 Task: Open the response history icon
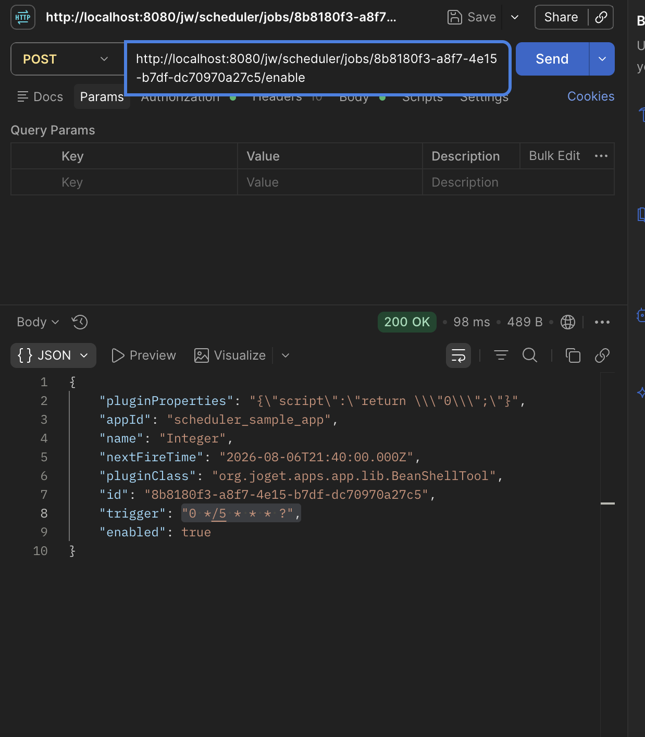click(80, 322)
